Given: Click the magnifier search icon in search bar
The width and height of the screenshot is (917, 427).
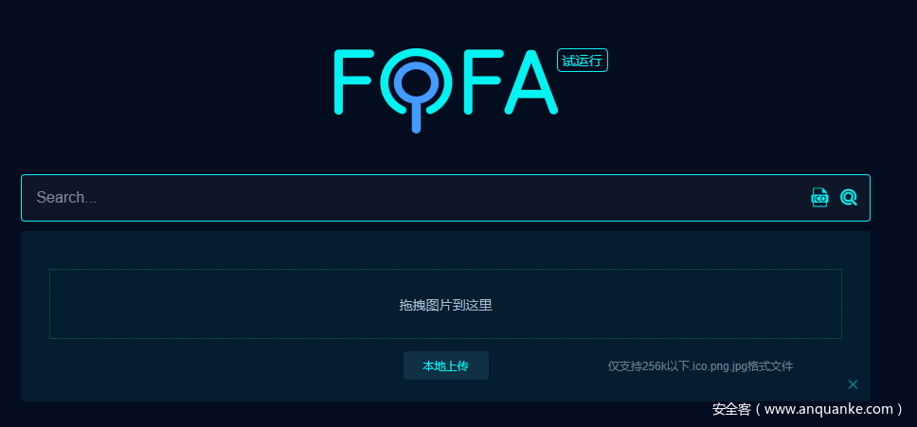Looking at the screenshot, I should pos(849,197).
